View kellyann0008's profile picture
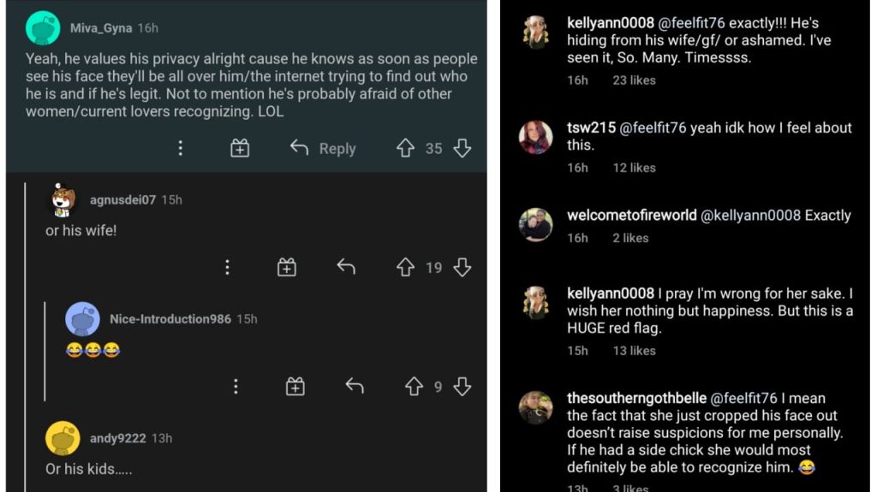 (x=536, y=33)
